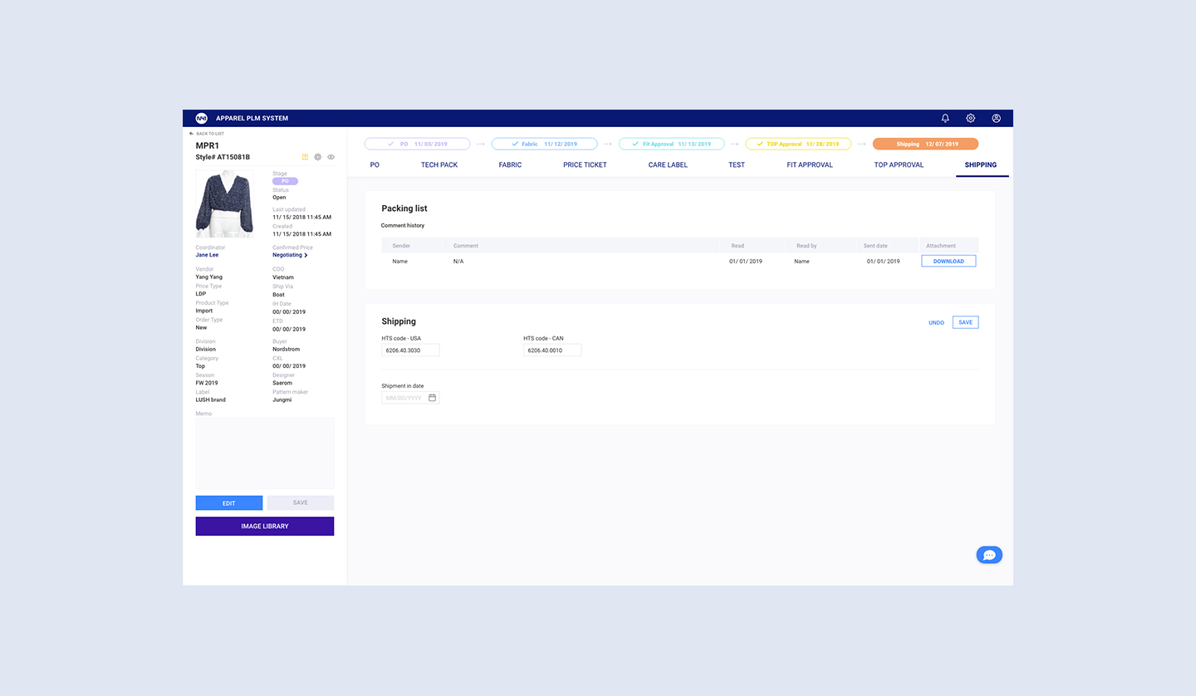Screen dimensions: 1196x696
Task: Click the NNI logo in header
Action: pyautogui.click(x=201, y=118)
